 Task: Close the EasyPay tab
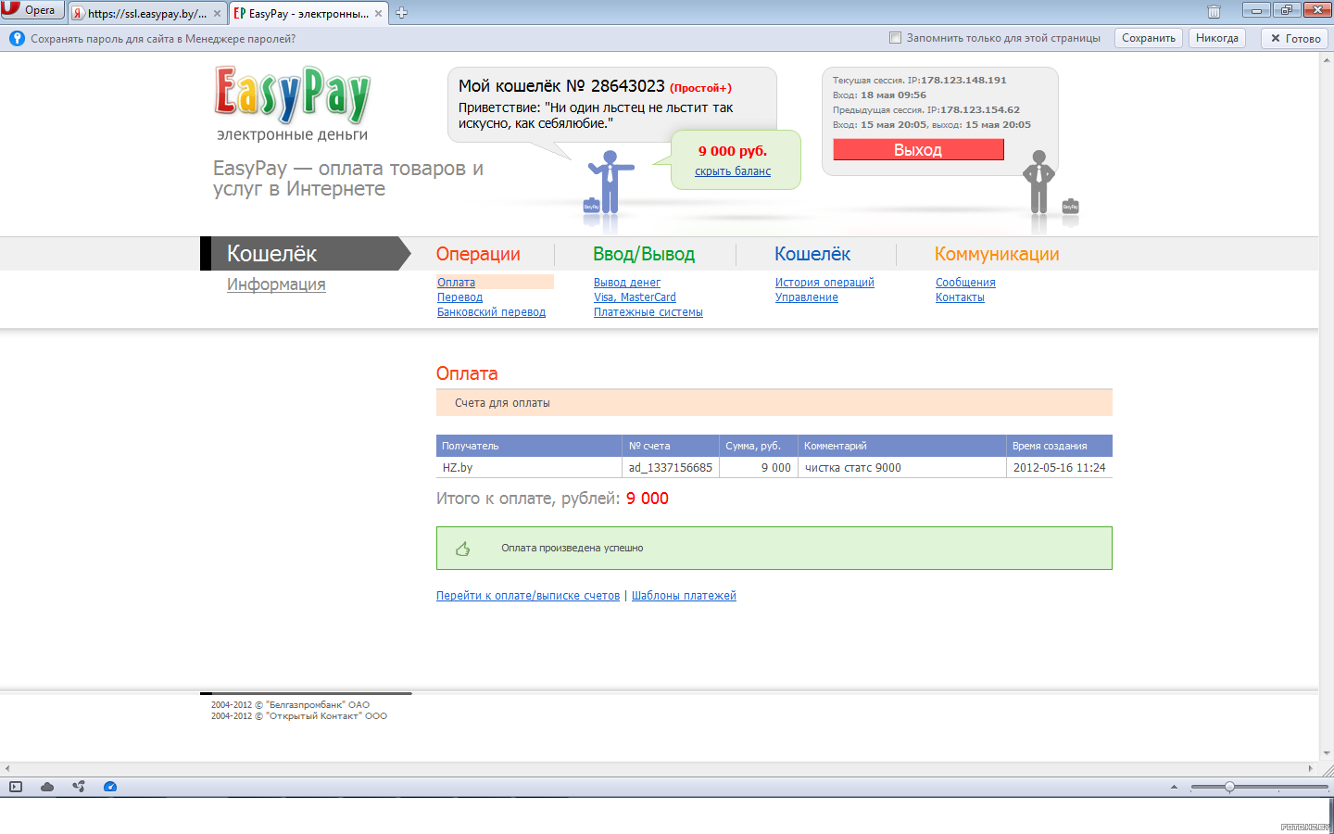coord(378,13)
